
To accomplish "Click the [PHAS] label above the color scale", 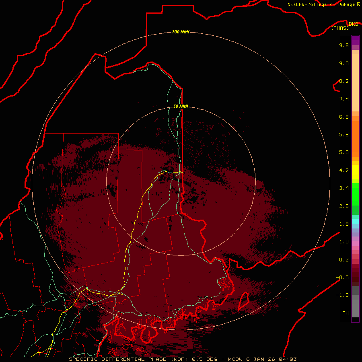I will click(x=340, y=28).
